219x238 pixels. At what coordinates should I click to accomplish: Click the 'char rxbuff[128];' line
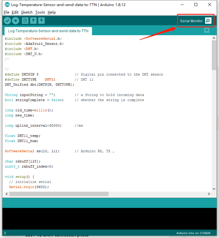(x=23, y=161)
